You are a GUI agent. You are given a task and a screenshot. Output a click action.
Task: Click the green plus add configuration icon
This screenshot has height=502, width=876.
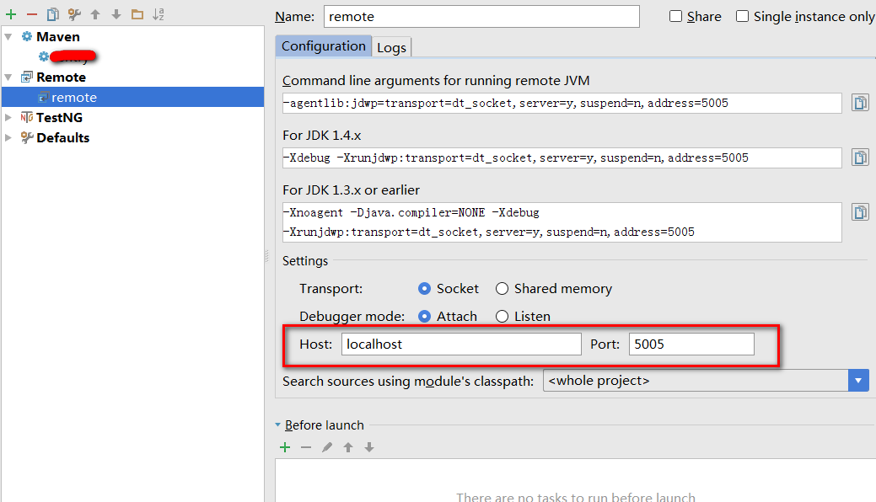pos(11,14)
